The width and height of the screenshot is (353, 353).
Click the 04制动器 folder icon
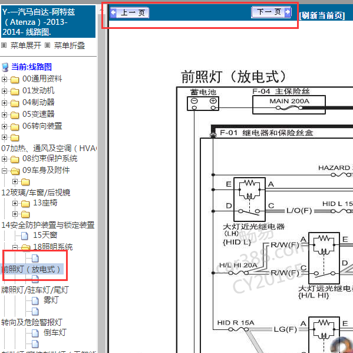[x=15, y=103]
